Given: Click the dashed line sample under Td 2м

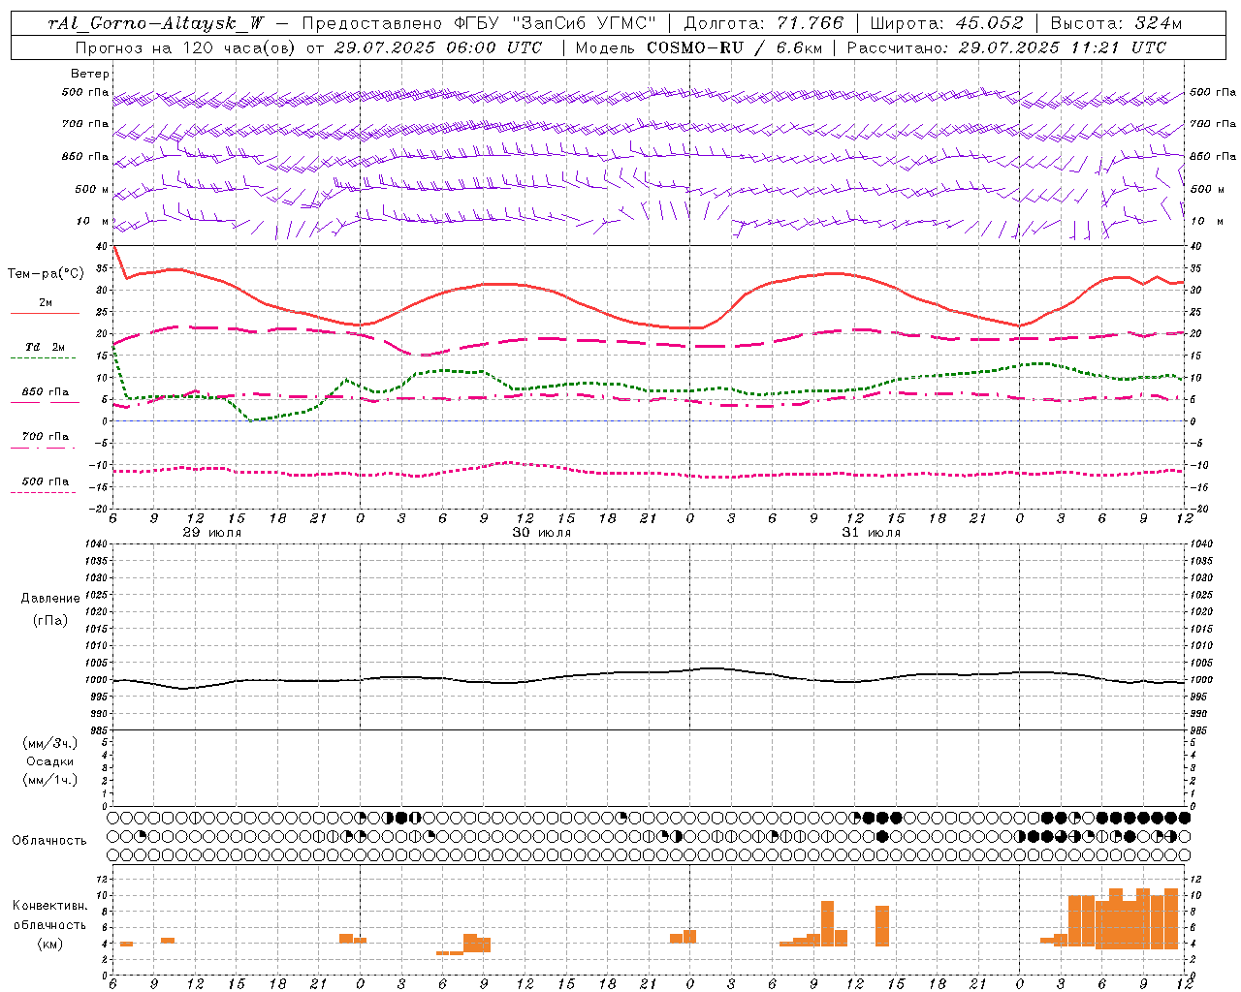Looking at the screenshot, I should (44, 357).
